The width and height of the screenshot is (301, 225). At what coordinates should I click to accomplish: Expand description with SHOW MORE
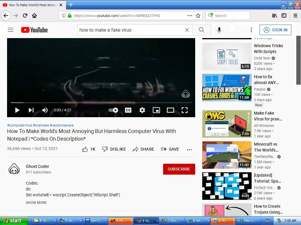click(36, 203)
